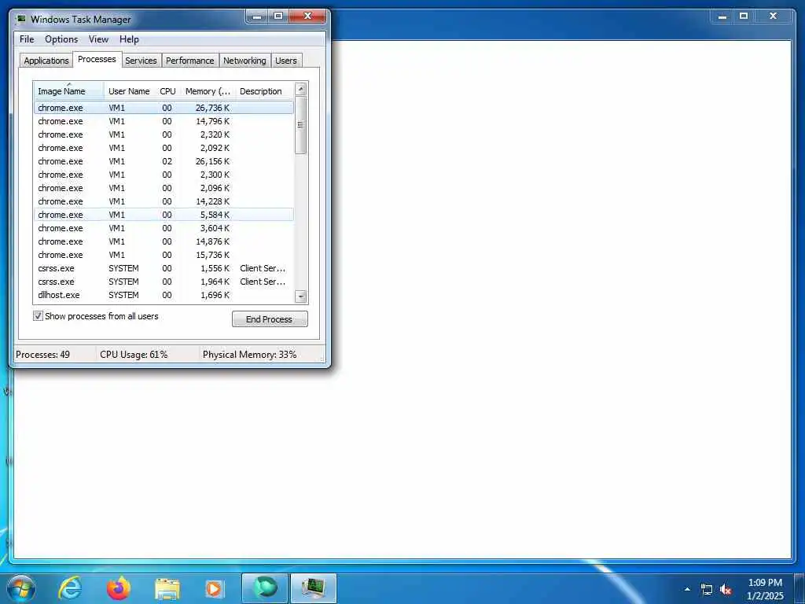
Task: Select chrome.exe row with 2,320 K
Action: click(x=164, y=134)
